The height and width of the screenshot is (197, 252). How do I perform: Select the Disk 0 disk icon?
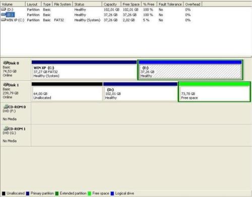pos(6,63)
